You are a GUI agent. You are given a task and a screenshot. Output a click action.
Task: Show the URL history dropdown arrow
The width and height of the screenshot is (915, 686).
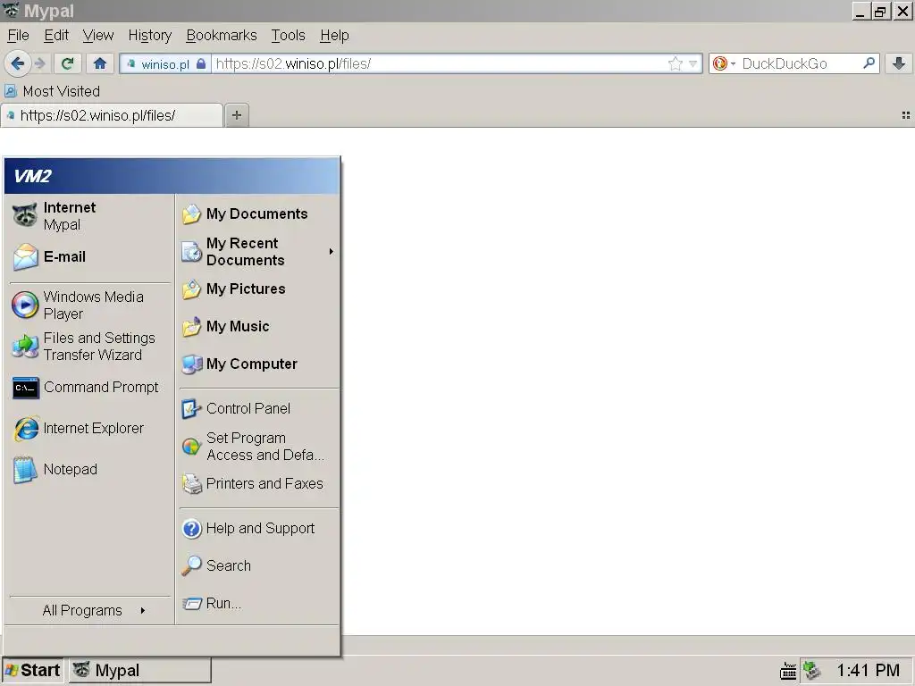pos(693,63)
